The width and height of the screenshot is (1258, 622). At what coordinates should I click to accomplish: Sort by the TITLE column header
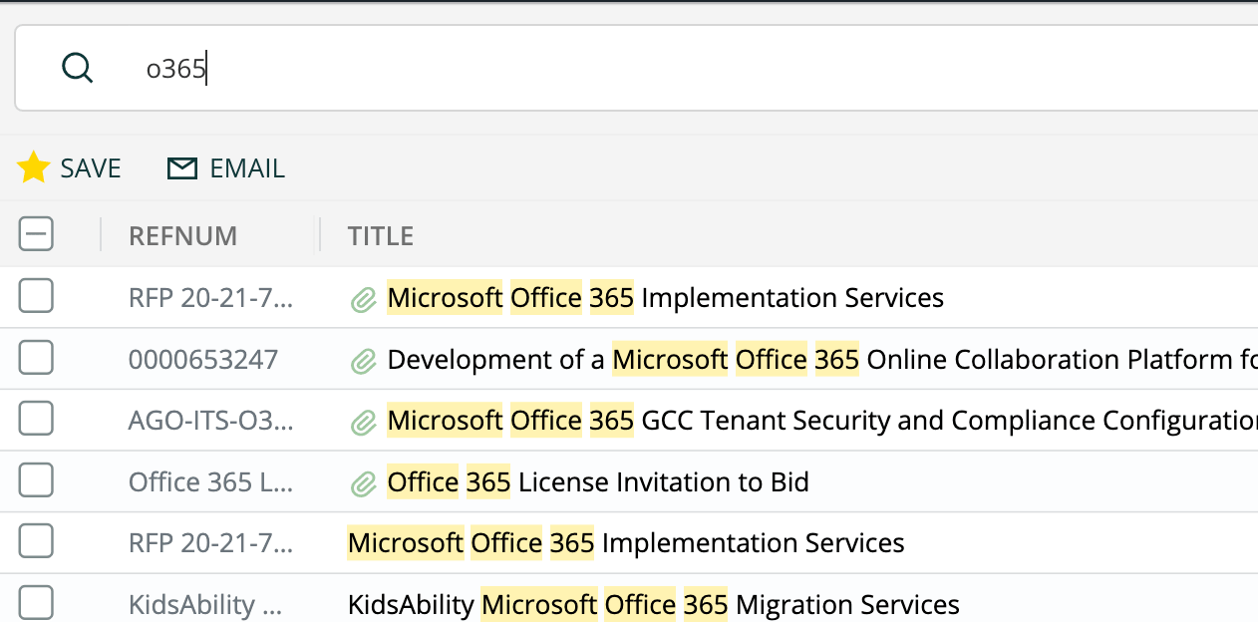coord(380,235)
